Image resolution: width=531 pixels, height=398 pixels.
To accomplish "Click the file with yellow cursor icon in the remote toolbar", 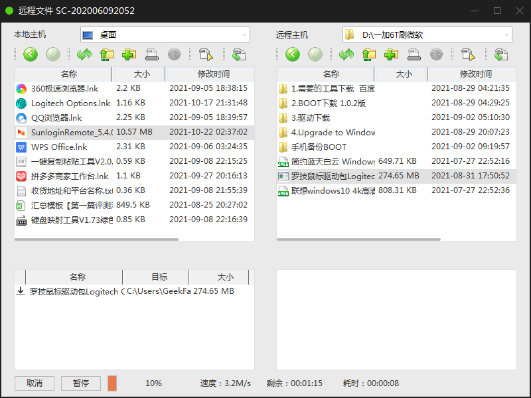I will coord(468,54).
